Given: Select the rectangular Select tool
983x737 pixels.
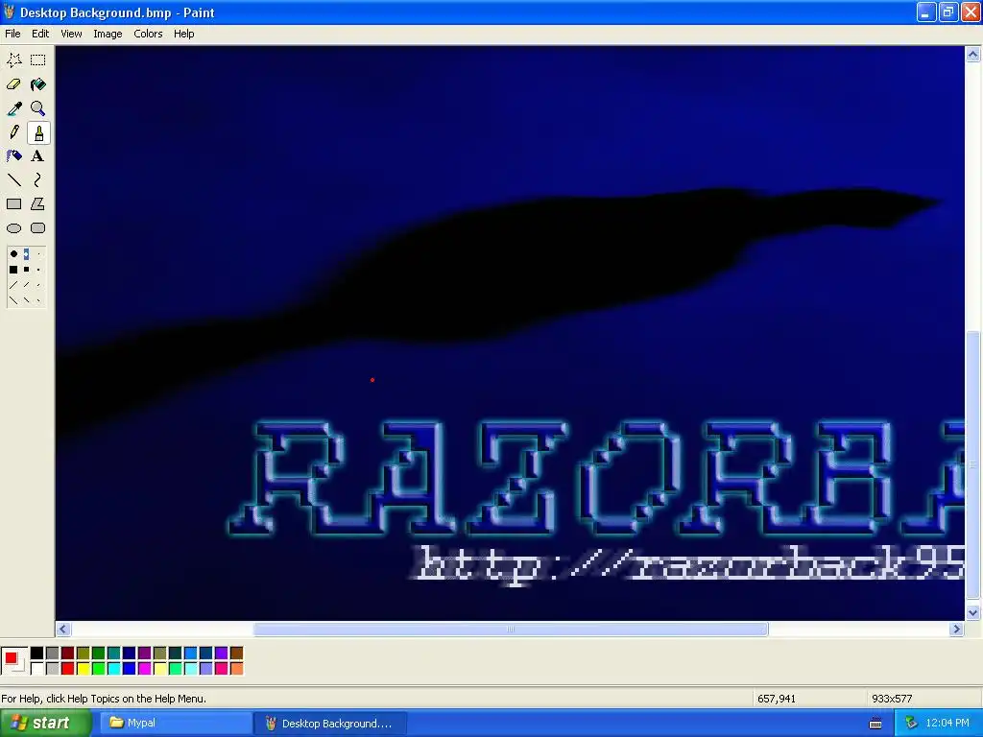Looking at the screenshot, I should 37,60.
